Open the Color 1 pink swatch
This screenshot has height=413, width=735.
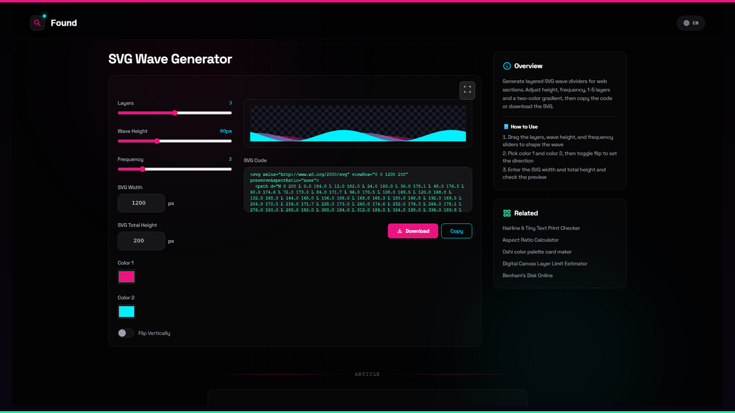click(127, 277)
